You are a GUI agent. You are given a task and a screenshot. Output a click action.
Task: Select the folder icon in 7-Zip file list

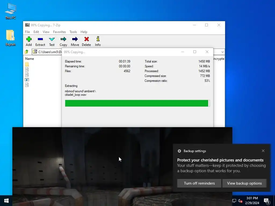[27, 64]
